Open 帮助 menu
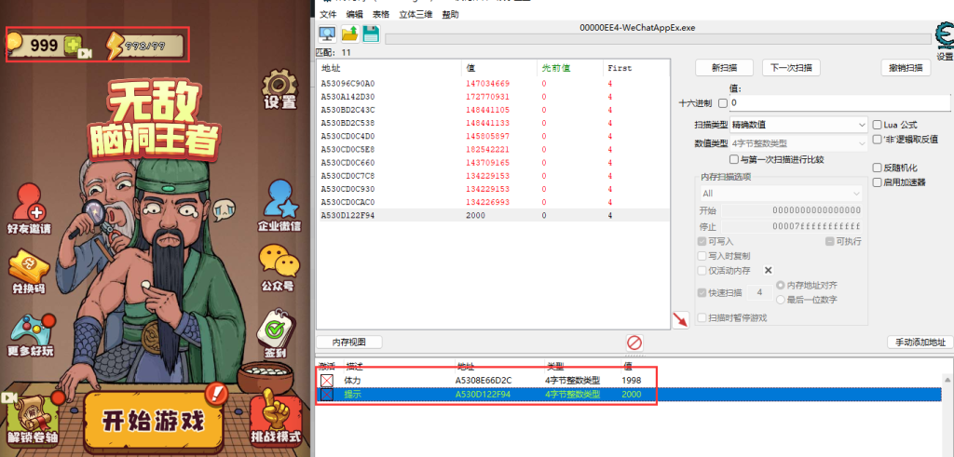954x457 pixels. point(450,14)
